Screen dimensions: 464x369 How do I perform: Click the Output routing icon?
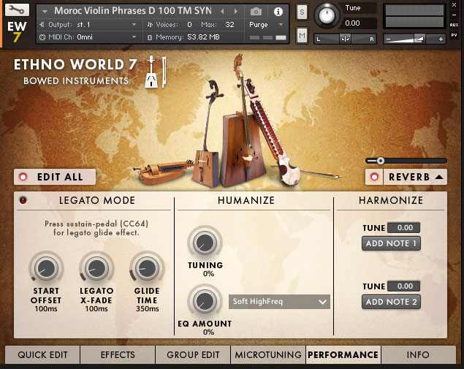[x=42, y=25]
